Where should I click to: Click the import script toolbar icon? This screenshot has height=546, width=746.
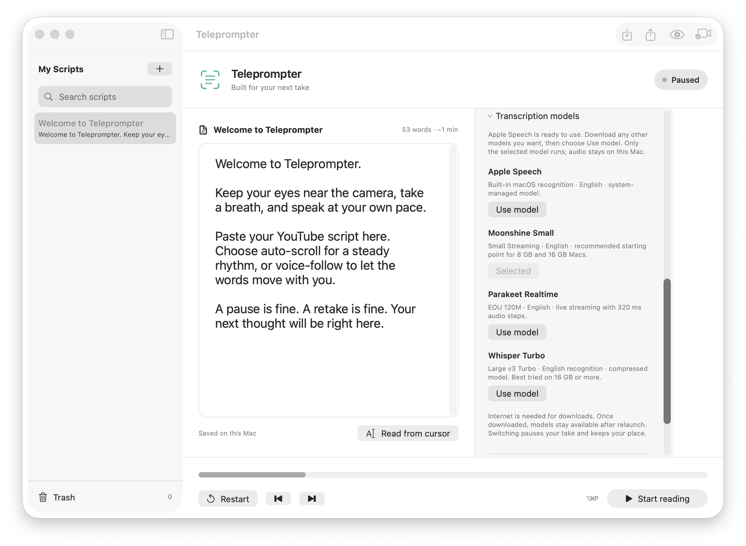click(x=627, y=35)
